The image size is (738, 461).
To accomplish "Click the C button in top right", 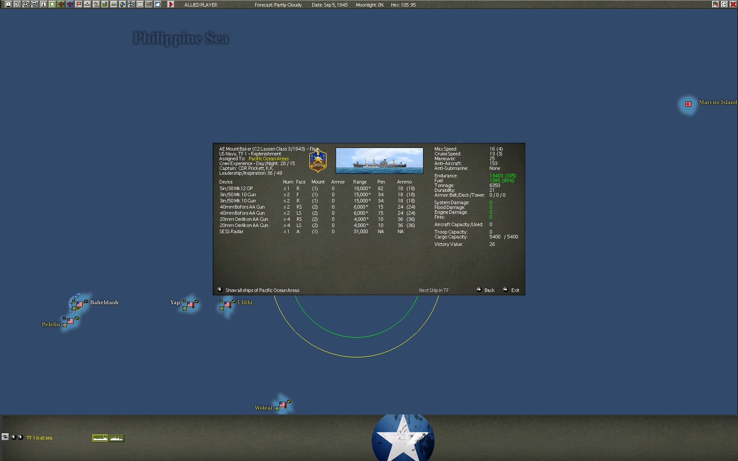I will 724,4.
